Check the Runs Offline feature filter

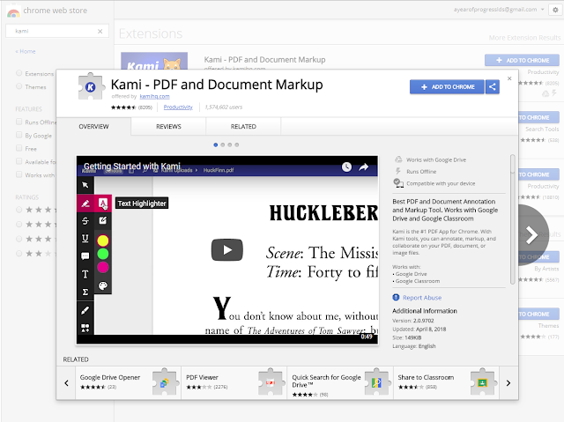(19, 122)
